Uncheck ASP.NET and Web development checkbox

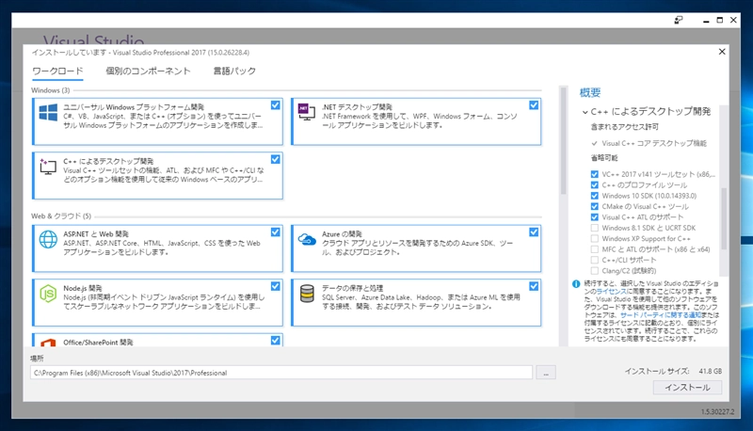click(275, 232)
